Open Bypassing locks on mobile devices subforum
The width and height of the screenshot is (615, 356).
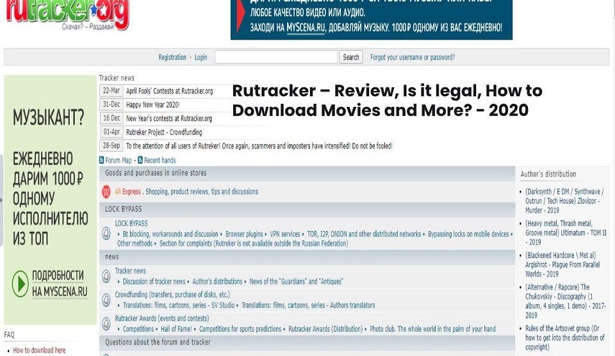click(468, 234)
